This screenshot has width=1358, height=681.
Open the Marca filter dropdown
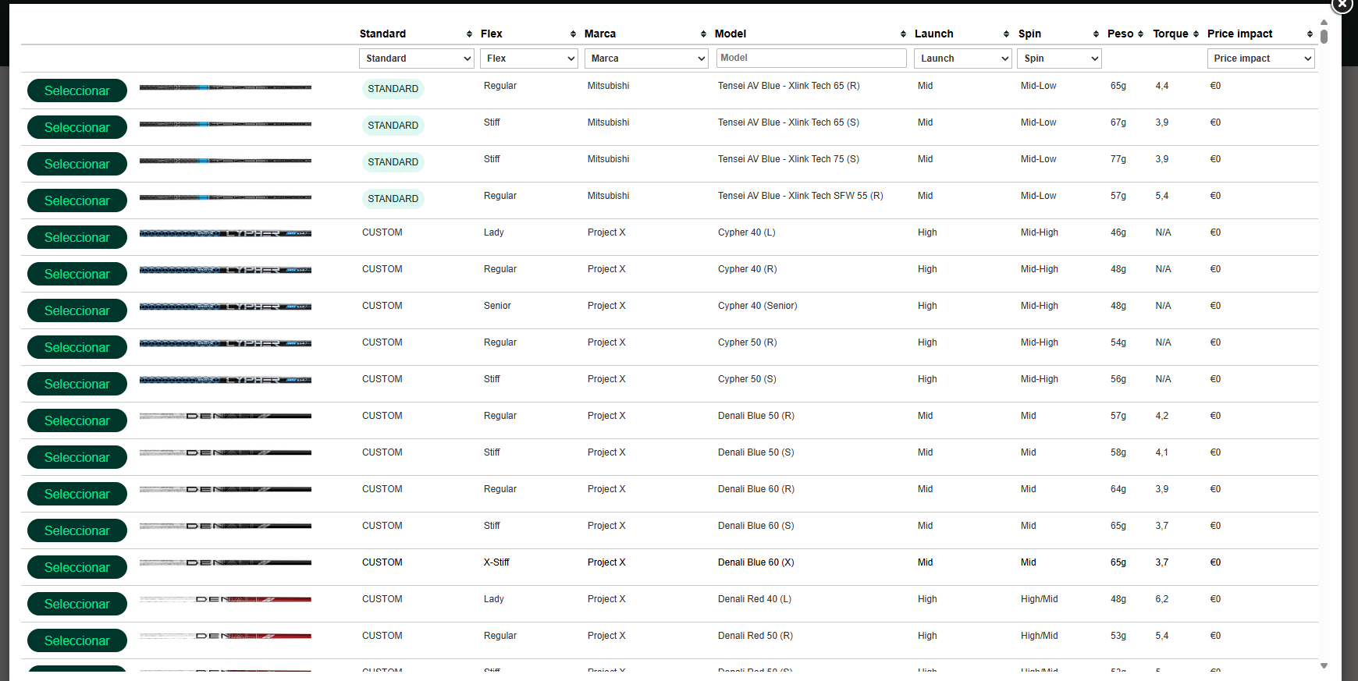click(x=646, y=59)
